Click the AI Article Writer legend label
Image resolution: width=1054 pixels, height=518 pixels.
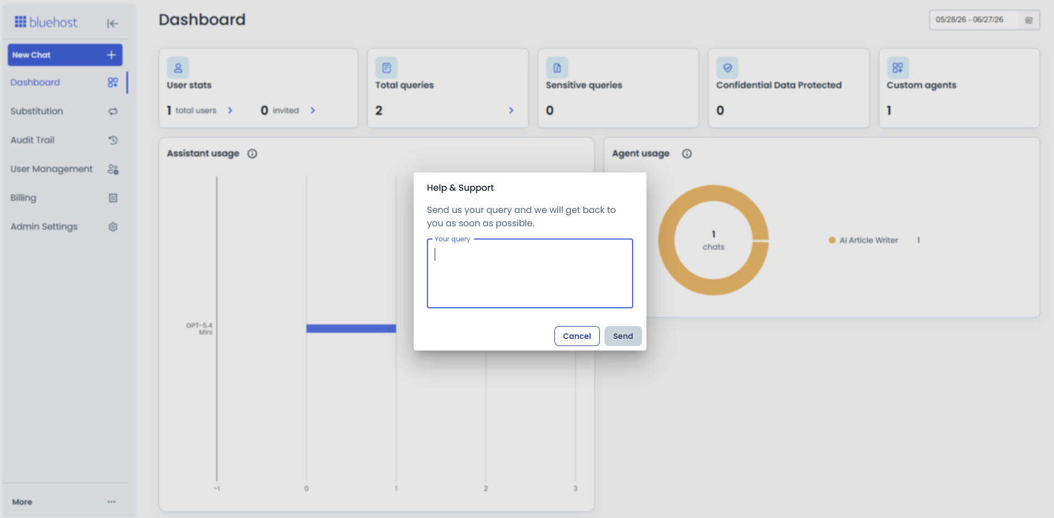pyautogui.click(x=869, y=240)
